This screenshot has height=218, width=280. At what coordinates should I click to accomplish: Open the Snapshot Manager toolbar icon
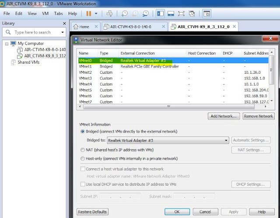click(x=146, y=14)
